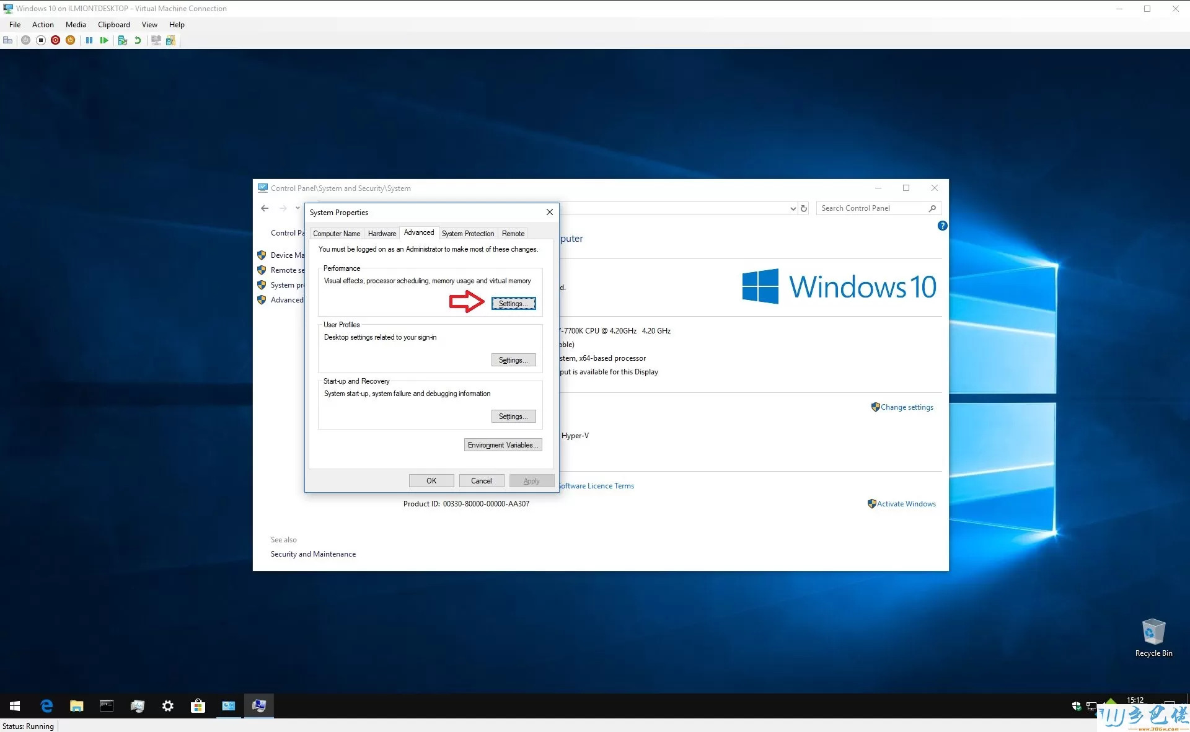Confirm System Properties with OK

tap(431, 481)
